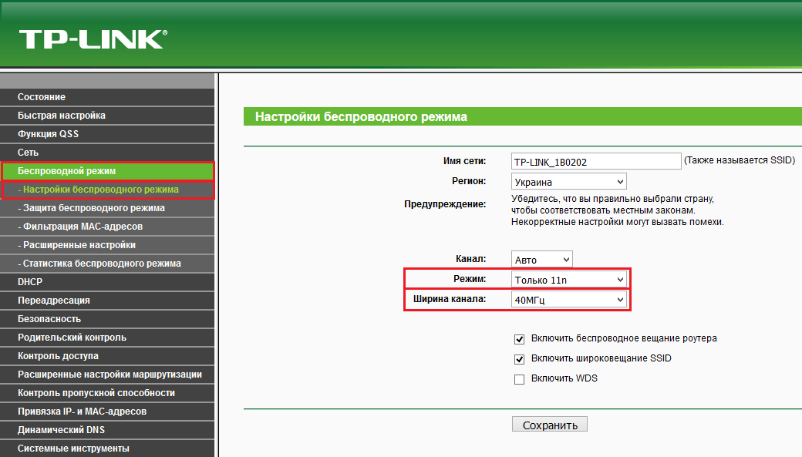Click the Сохранить button
Screen dimensions: 802x457
[x=550, y=425]
